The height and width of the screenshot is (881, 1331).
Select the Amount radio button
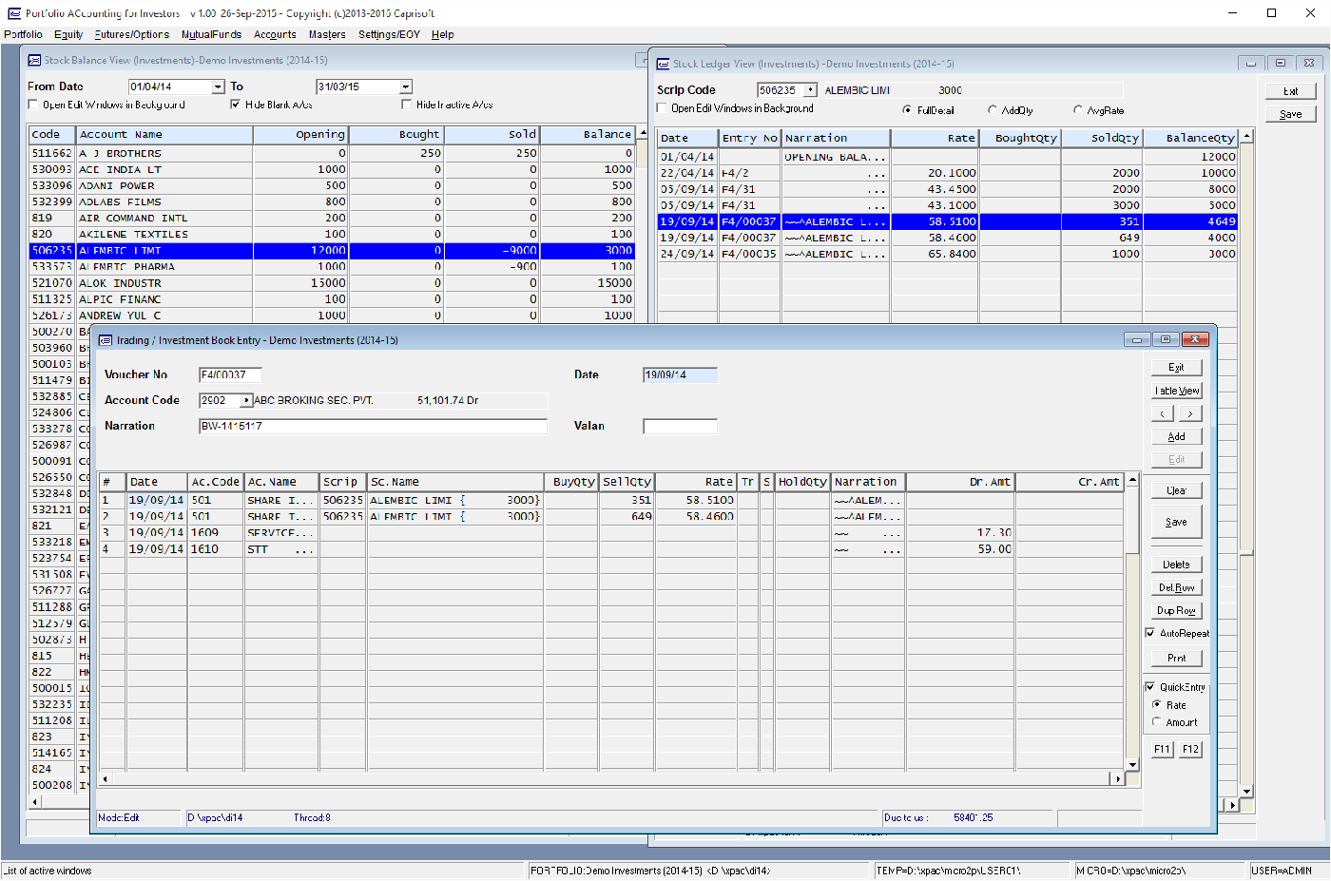click(x=1157, y=722)
